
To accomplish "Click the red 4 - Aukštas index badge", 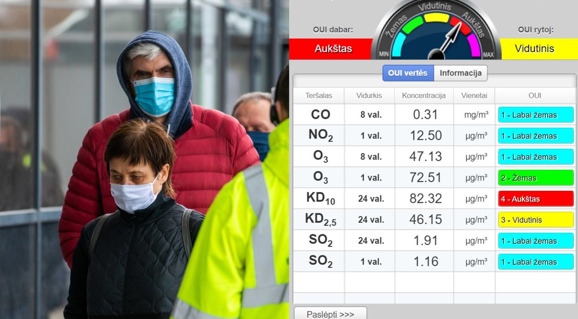I will coord(536,199).
